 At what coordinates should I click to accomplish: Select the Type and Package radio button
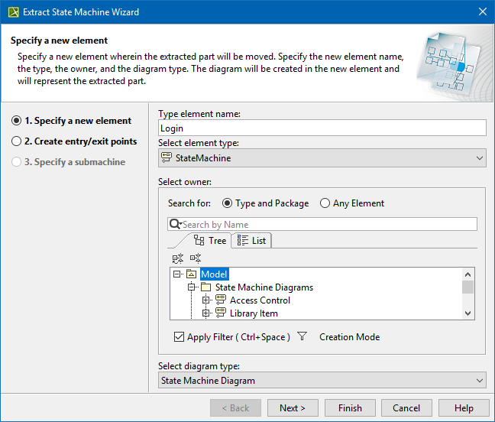tap(227, 203)
